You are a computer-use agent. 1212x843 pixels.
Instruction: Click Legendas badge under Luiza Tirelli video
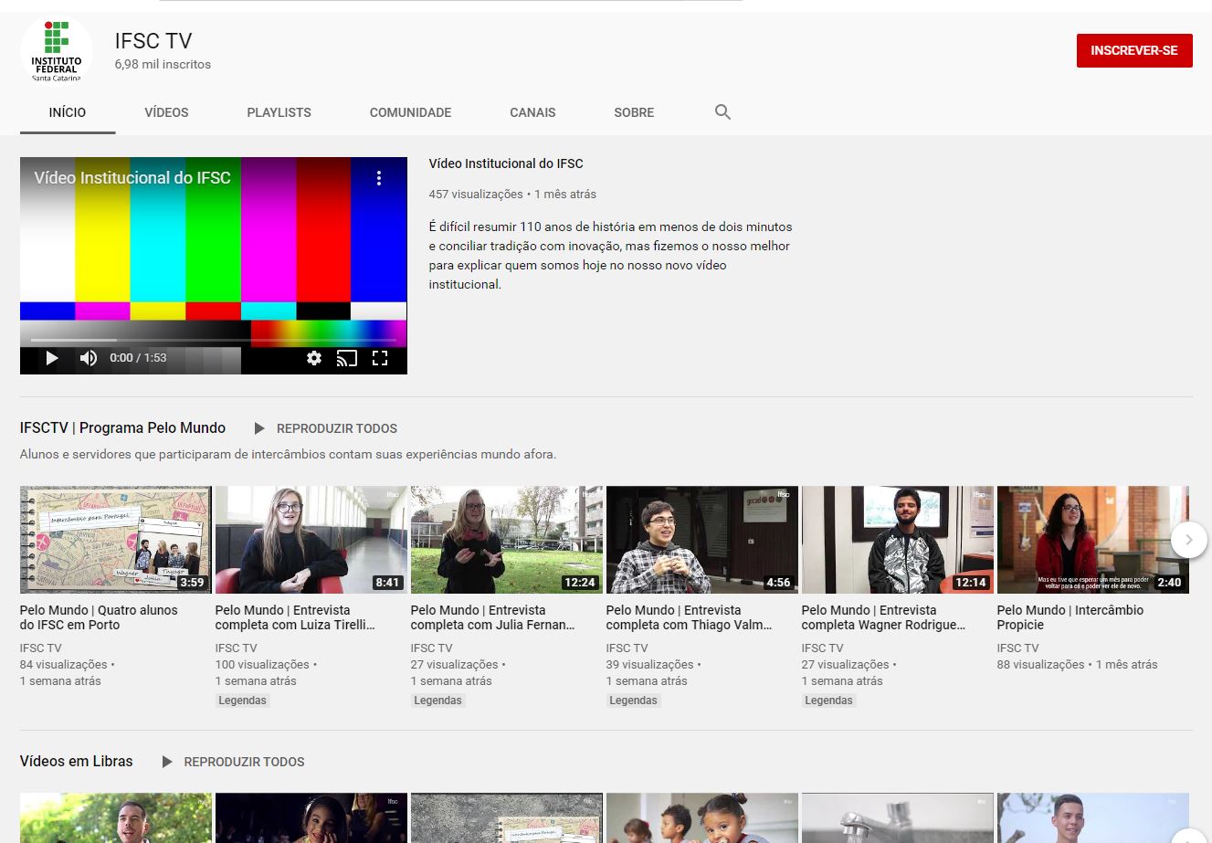(x=242, y=701)
